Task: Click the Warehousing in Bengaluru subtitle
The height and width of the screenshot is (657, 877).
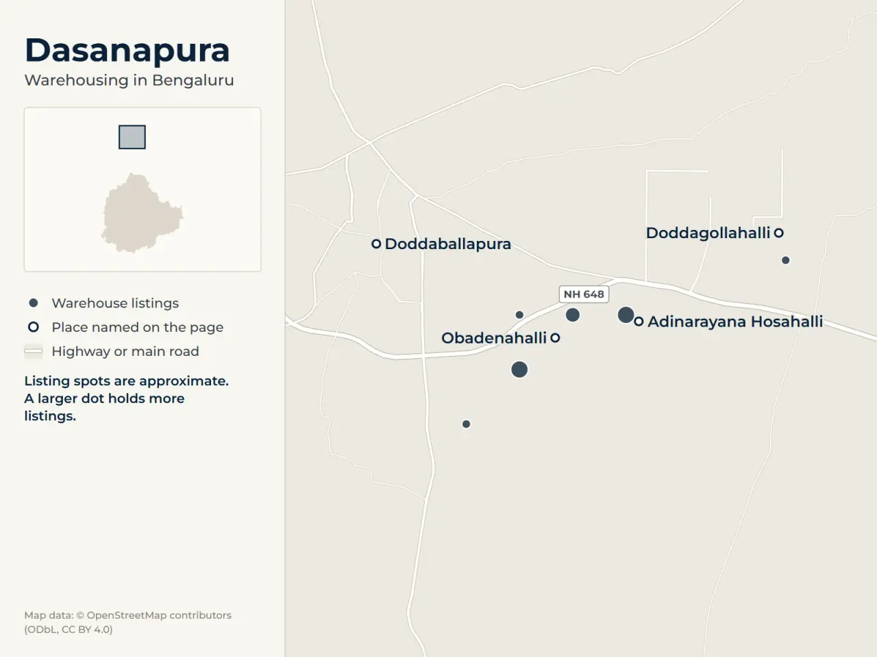Action: [129, 80]
